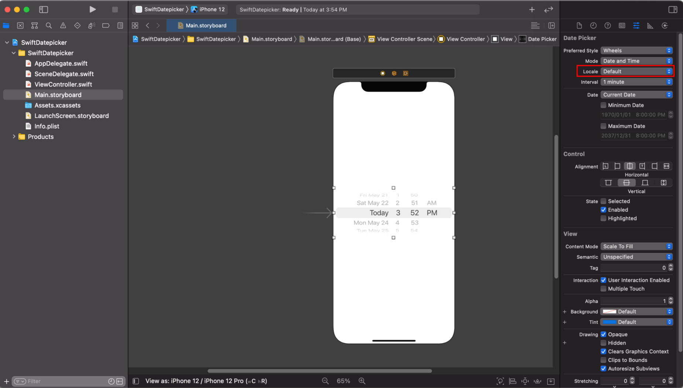This screenshot has width=683, height=388.
Task: Open the Issue navigator warning icon
Action: 63,25
